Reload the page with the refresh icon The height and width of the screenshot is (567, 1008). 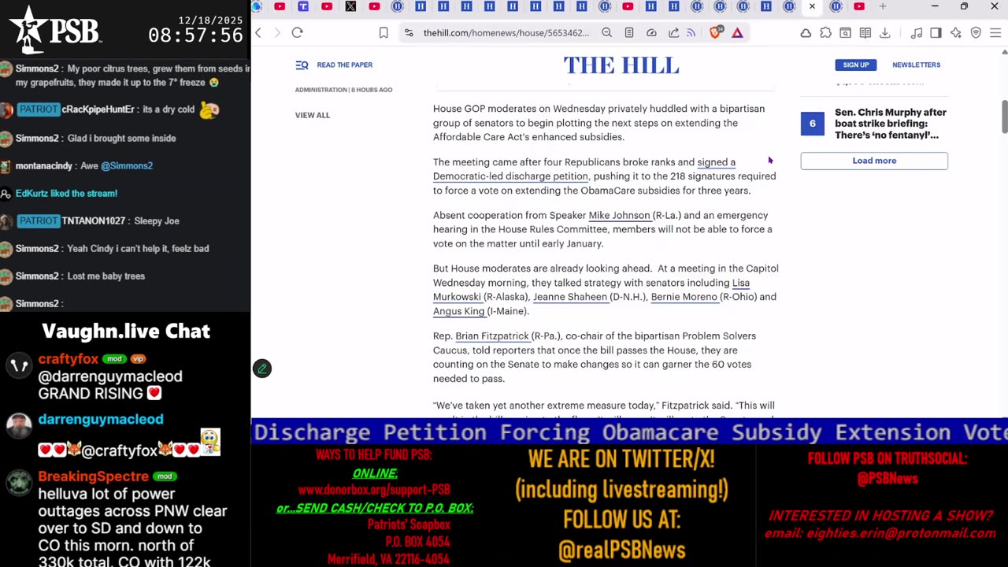[297, 32]
